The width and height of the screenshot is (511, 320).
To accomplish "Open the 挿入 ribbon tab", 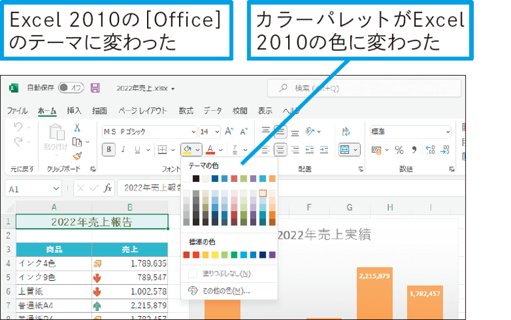I will 74,111.
